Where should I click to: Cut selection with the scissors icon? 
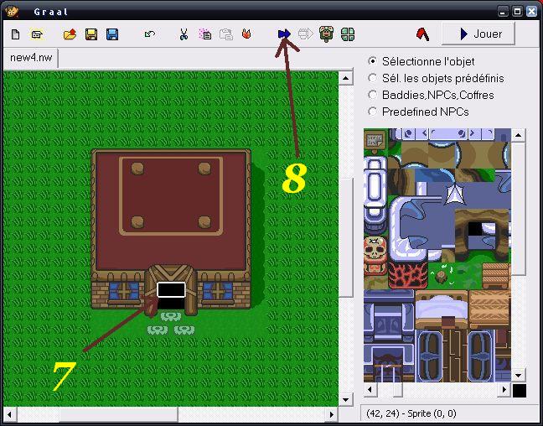184,34
